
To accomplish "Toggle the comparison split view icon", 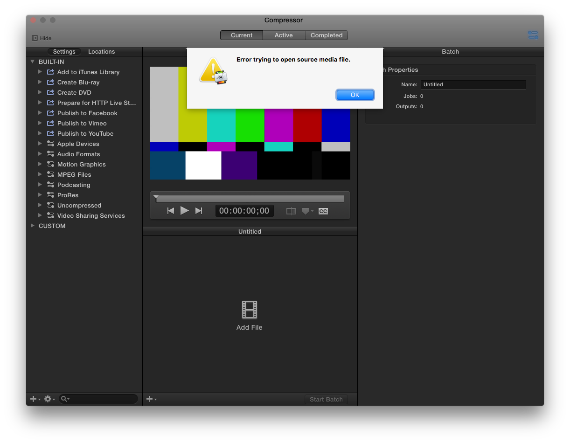I will click(291, 211).
